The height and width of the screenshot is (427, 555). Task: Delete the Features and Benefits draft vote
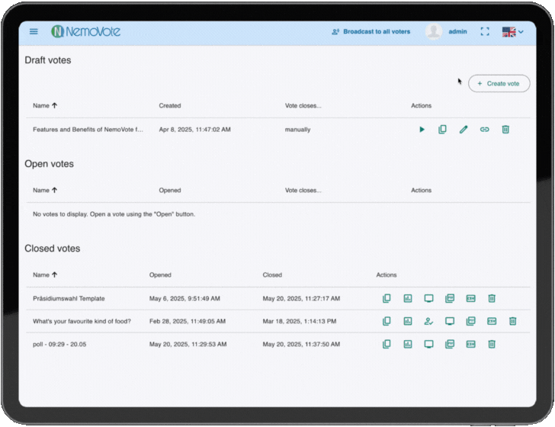point(505,129)
